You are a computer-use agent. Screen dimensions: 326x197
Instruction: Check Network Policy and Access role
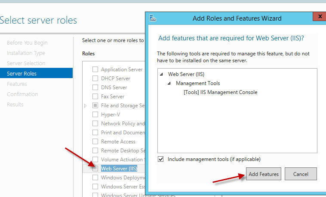(x=95, y=124)
